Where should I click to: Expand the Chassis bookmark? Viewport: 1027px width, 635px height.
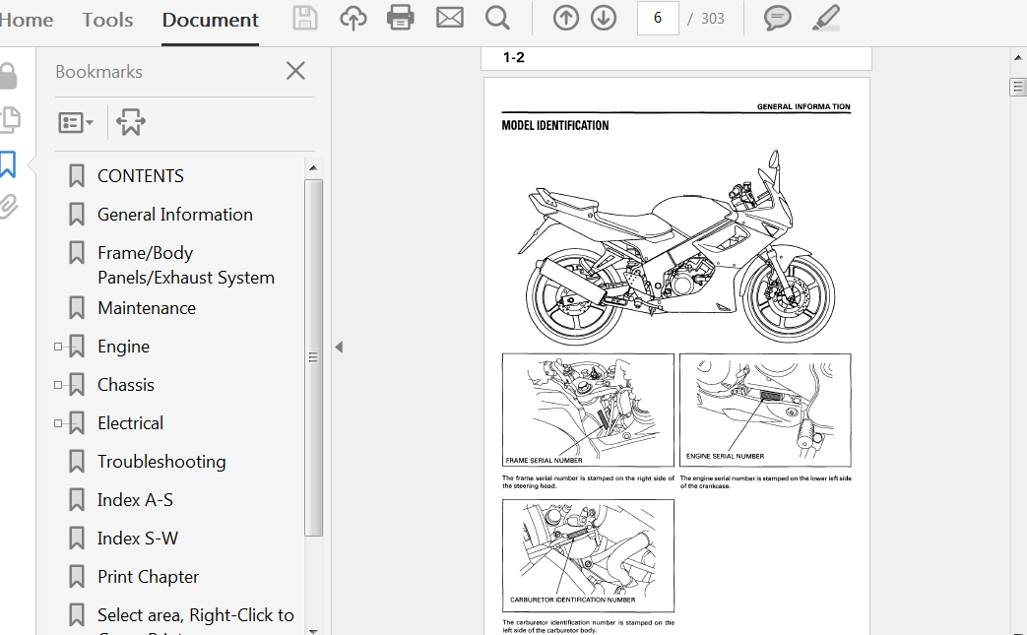(x=58, y=385)
